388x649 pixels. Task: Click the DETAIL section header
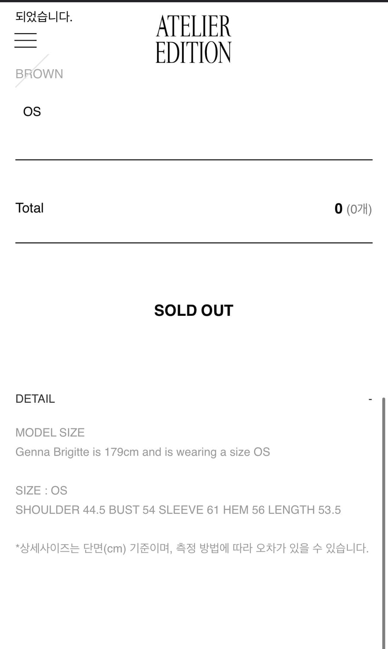(35, 399)
